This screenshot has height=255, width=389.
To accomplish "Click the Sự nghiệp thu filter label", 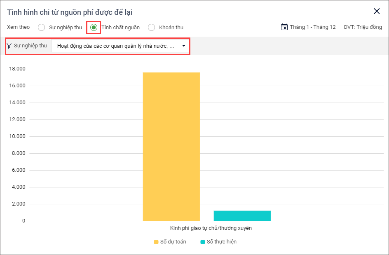I will click(30, 46).
